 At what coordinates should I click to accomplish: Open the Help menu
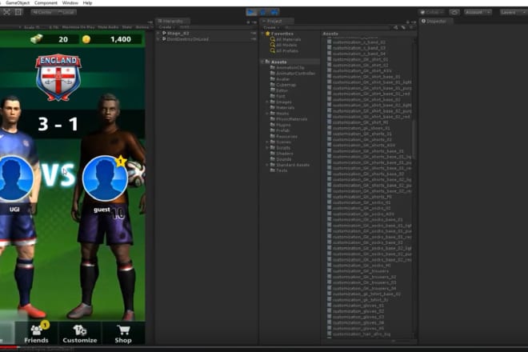point(87,3)
